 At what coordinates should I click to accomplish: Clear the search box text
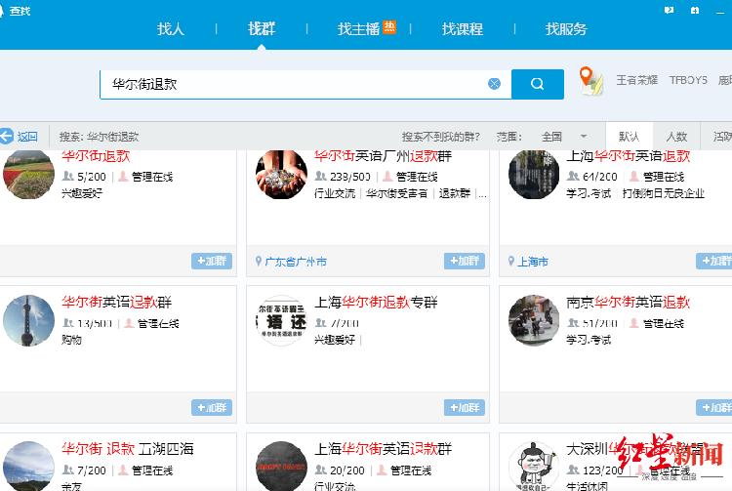[x=494, y=84]
